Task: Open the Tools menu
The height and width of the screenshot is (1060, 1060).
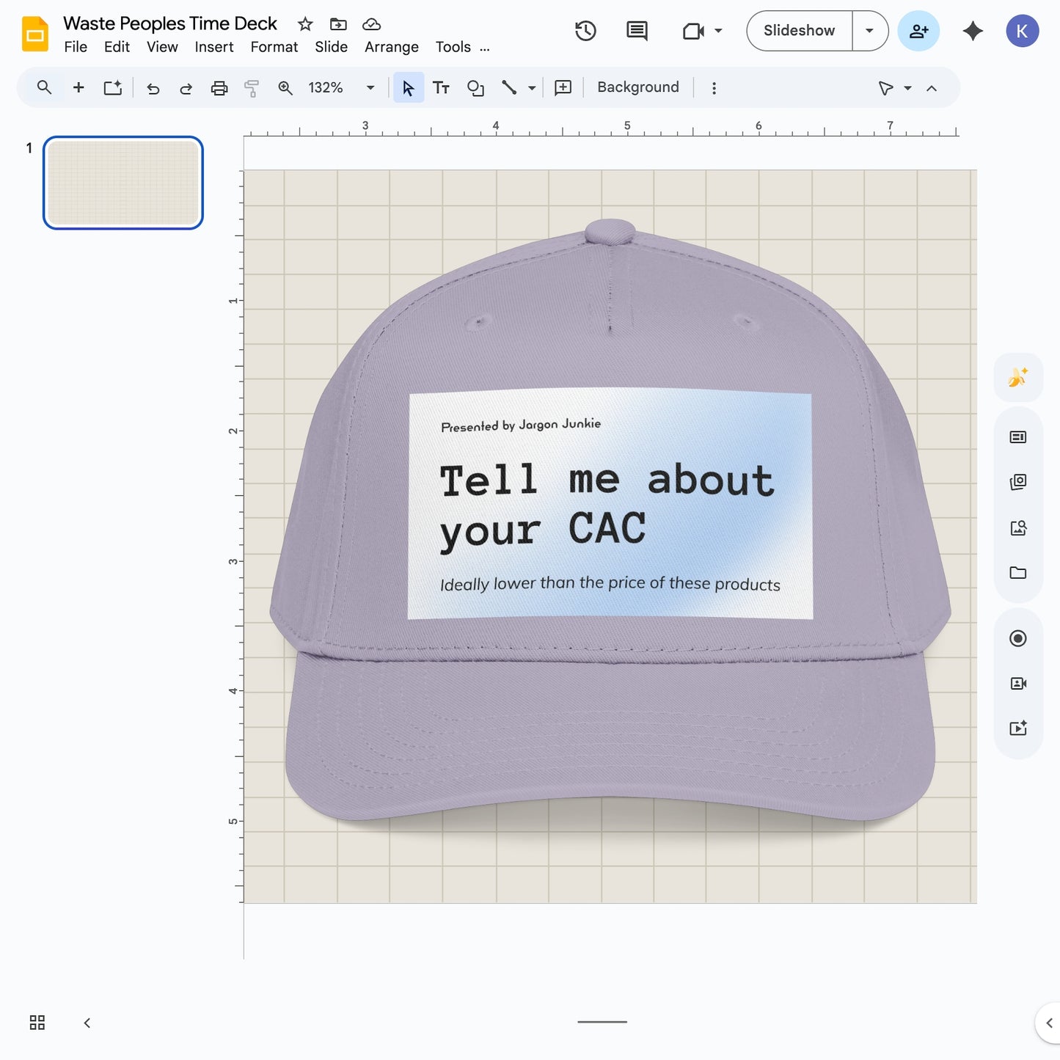Action: coord(453,46)
